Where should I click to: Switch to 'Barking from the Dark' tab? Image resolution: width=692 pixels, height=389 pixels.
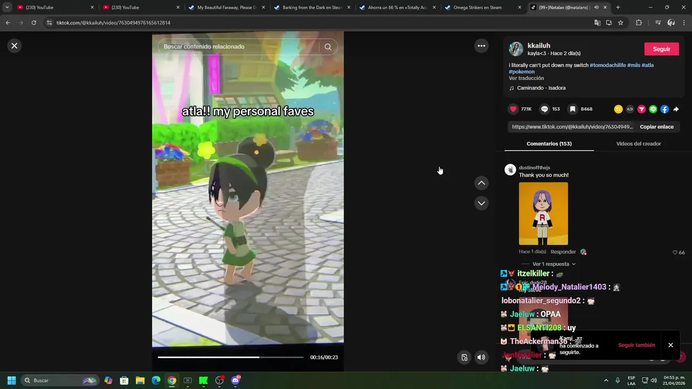[x=312, y=8]
